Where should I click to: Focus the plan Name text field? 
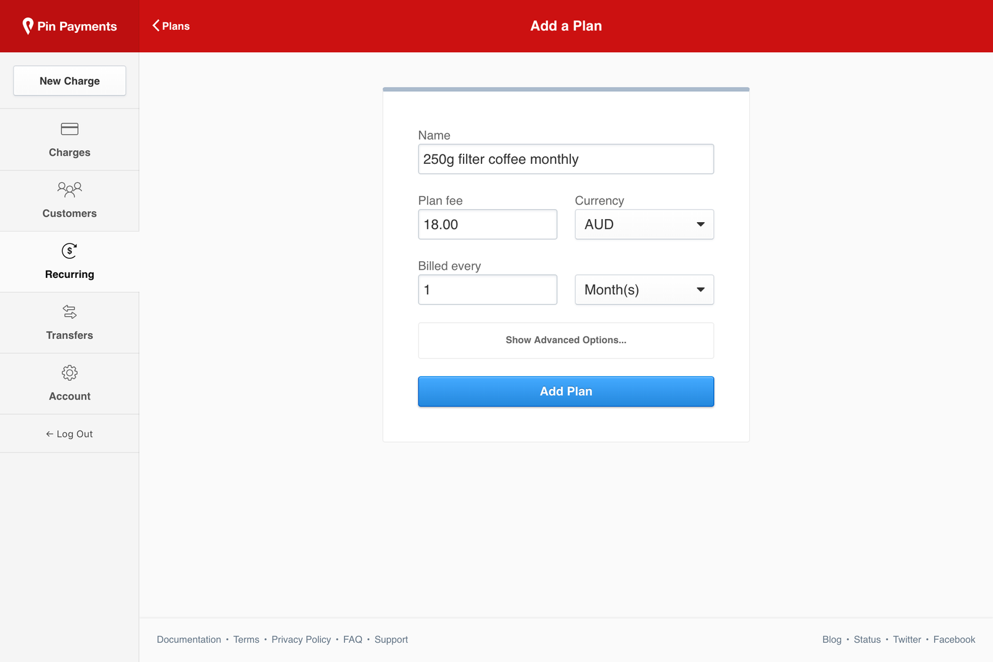tap(565, 159)
